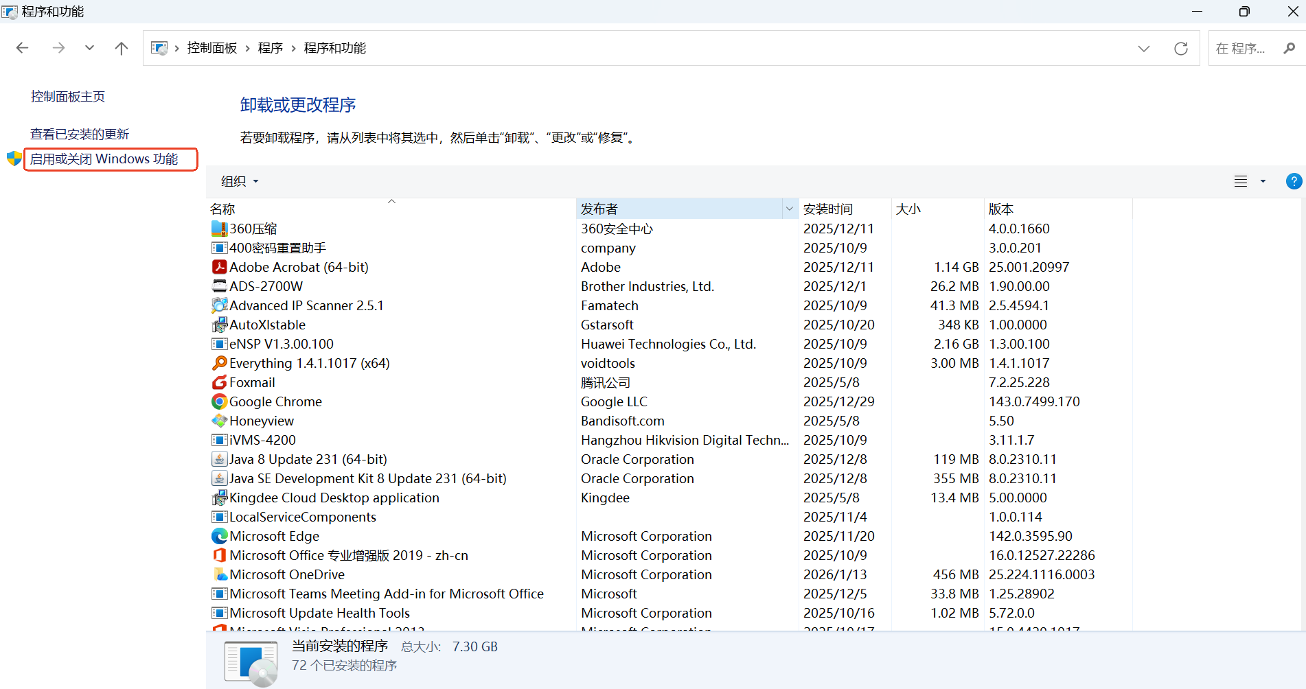The height and width of the screenshot is (689, 1306).
Task: Select the Foxmail program name
Action: click(x=252, y=382)
